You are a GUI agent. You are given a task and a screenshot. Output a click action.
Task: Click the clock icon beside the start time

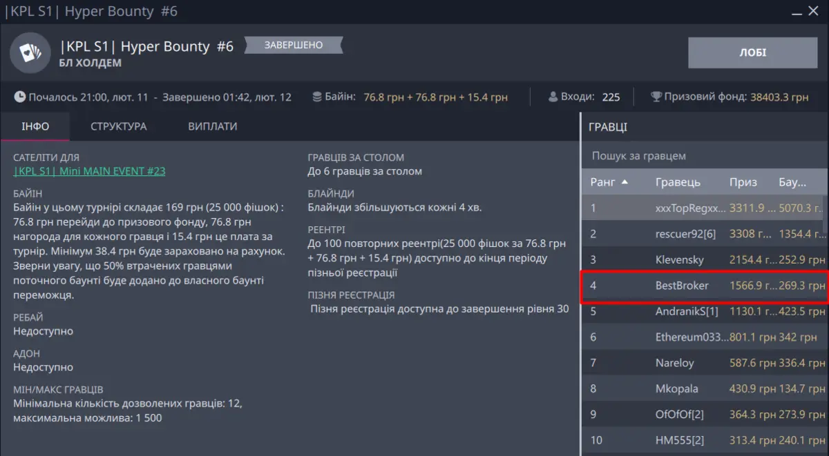(x=20, y=97)
